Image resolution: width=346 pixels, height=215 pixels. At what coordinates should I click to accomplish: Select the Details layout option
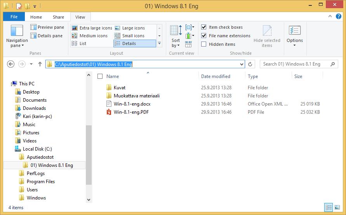pyautogui.click(x=135, y=43)
